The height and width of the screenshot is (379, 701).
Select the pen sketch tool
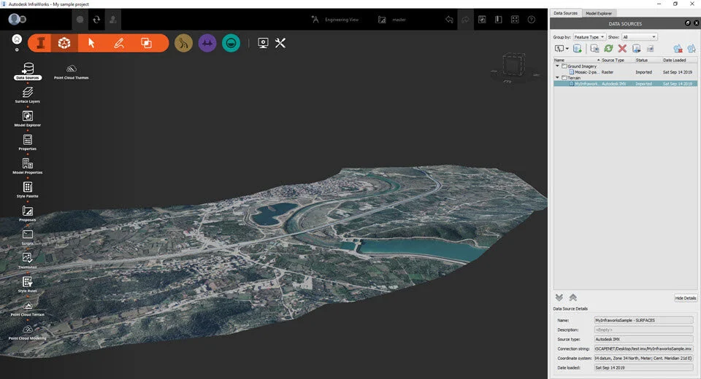[118, 43]
